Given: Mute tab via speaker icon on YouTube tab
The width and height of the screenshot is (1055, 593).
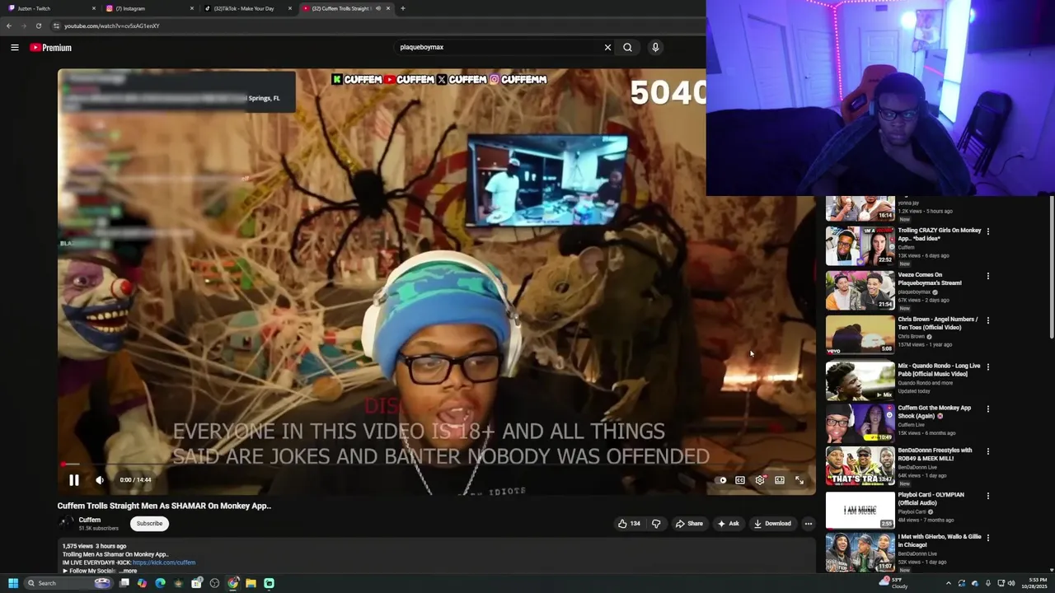Looking at the screenshot, I should [x=378, y=8].
